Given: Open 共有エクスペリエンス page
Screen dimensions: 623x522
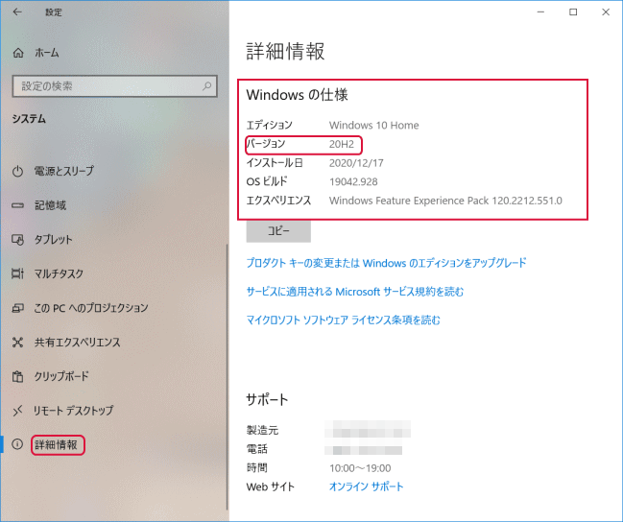Looking at the screenshot, I should click(77, 342).
